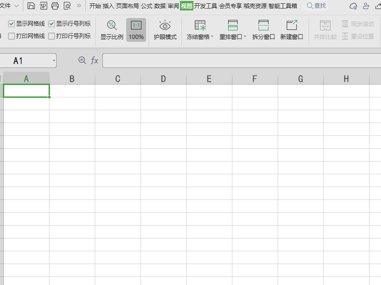Open the 页面布局 tab
Screen dimensions: 381x285
tap(127, 6)
